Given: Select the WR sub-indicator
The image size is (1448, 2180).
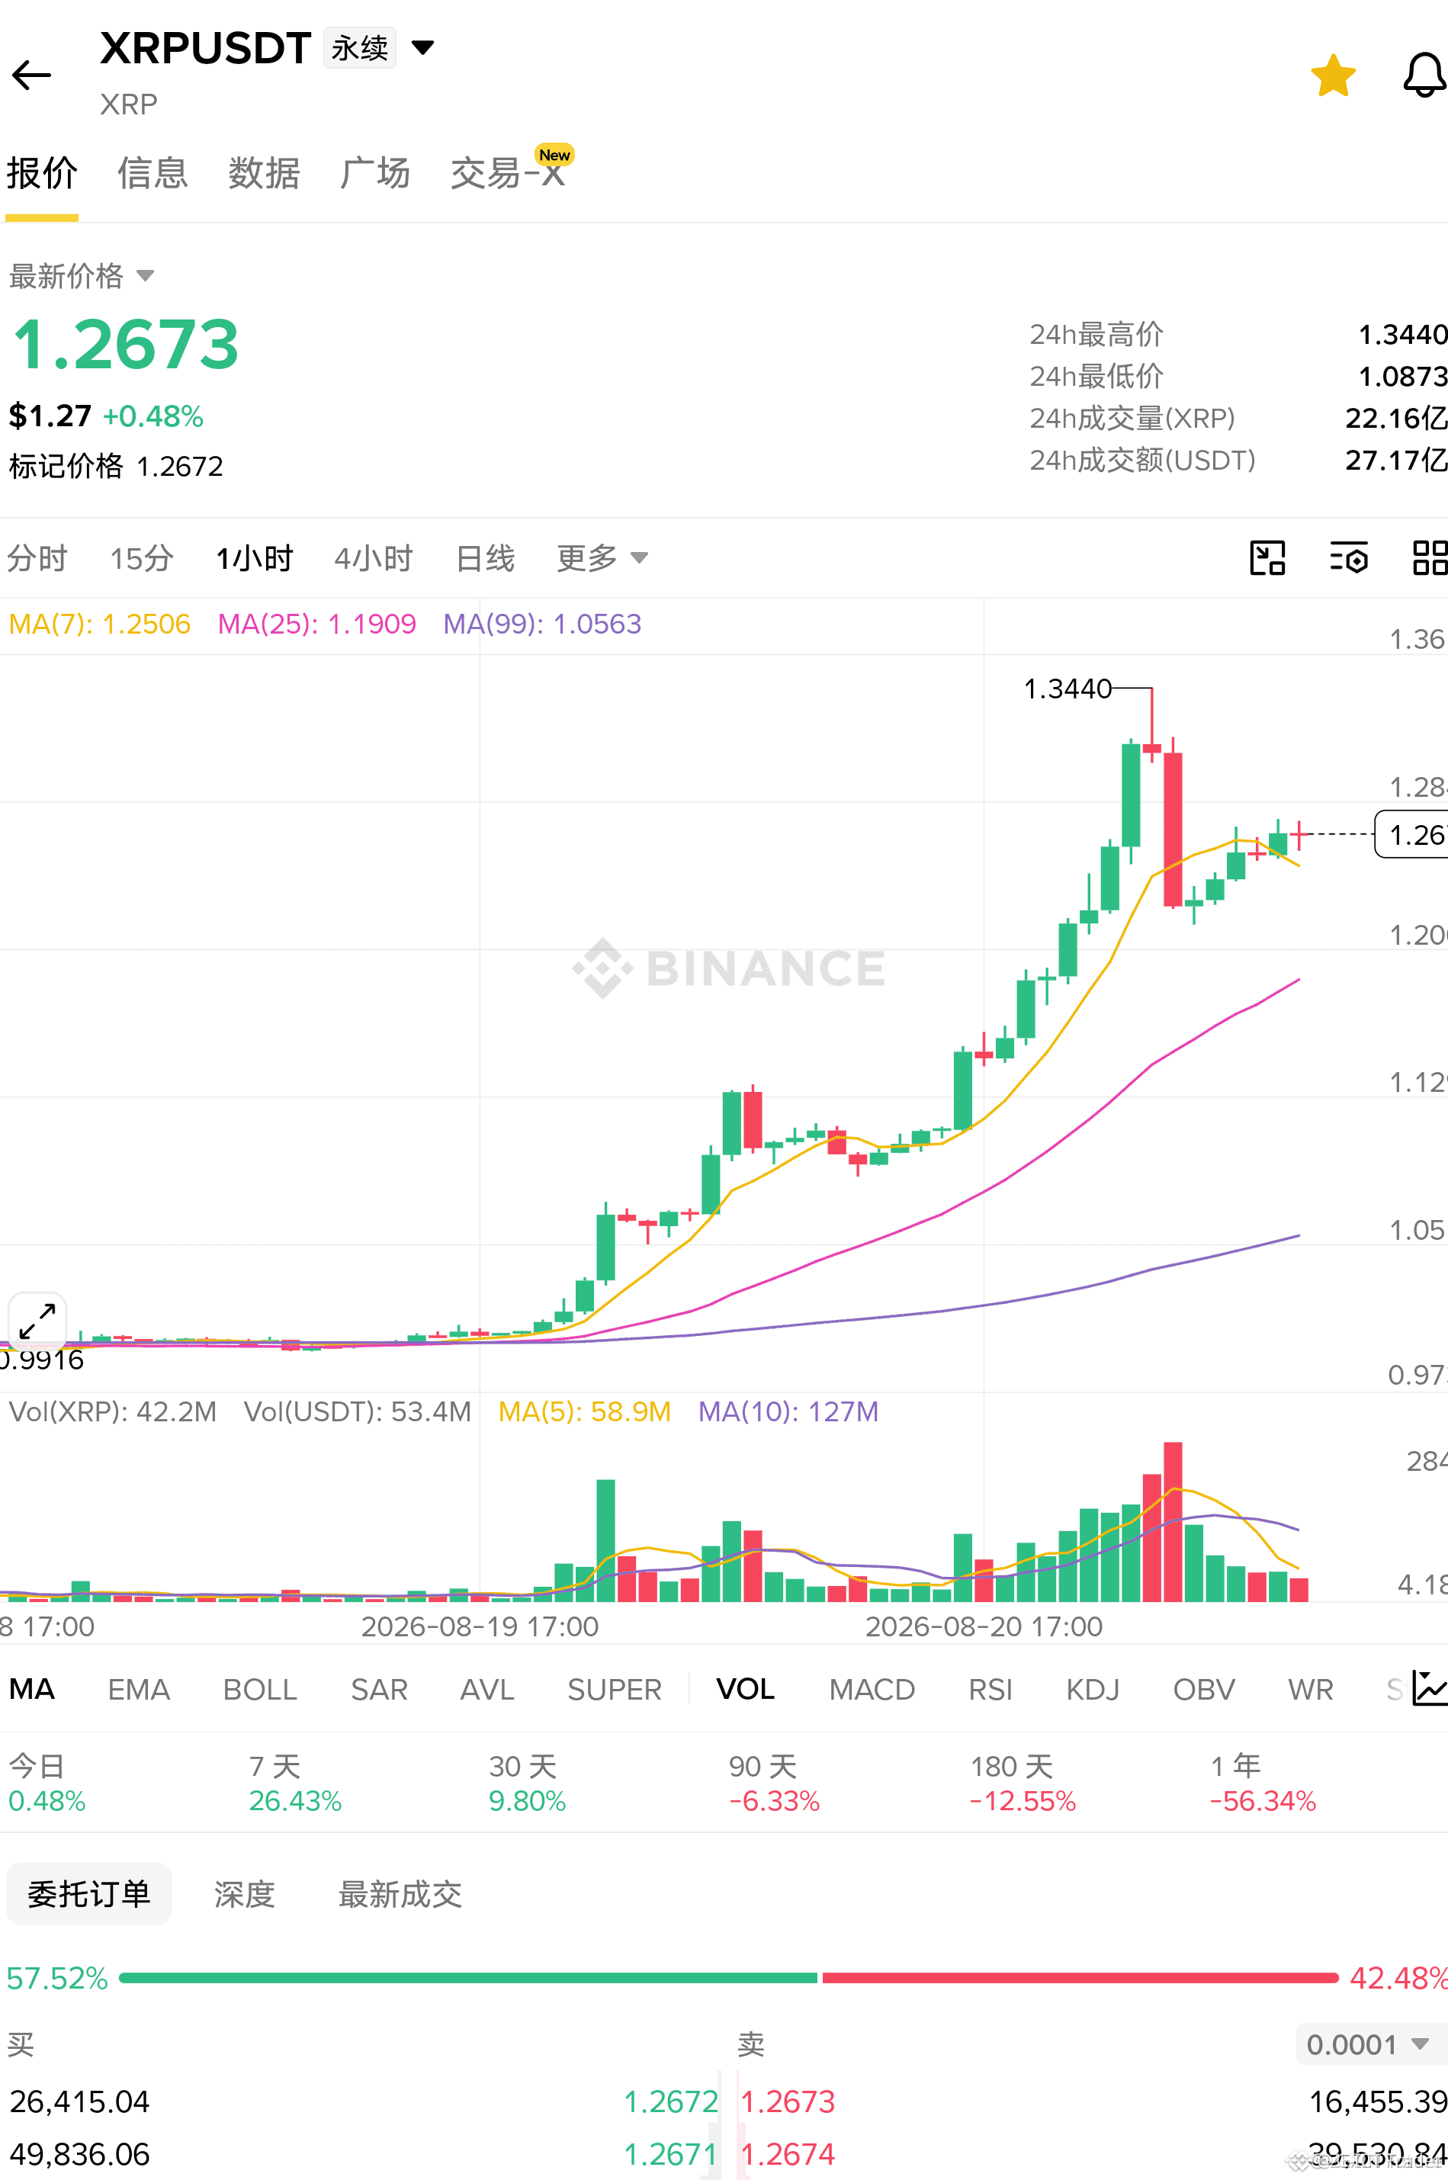Looking at the screenshot, I should (x=1311, y=1689).
